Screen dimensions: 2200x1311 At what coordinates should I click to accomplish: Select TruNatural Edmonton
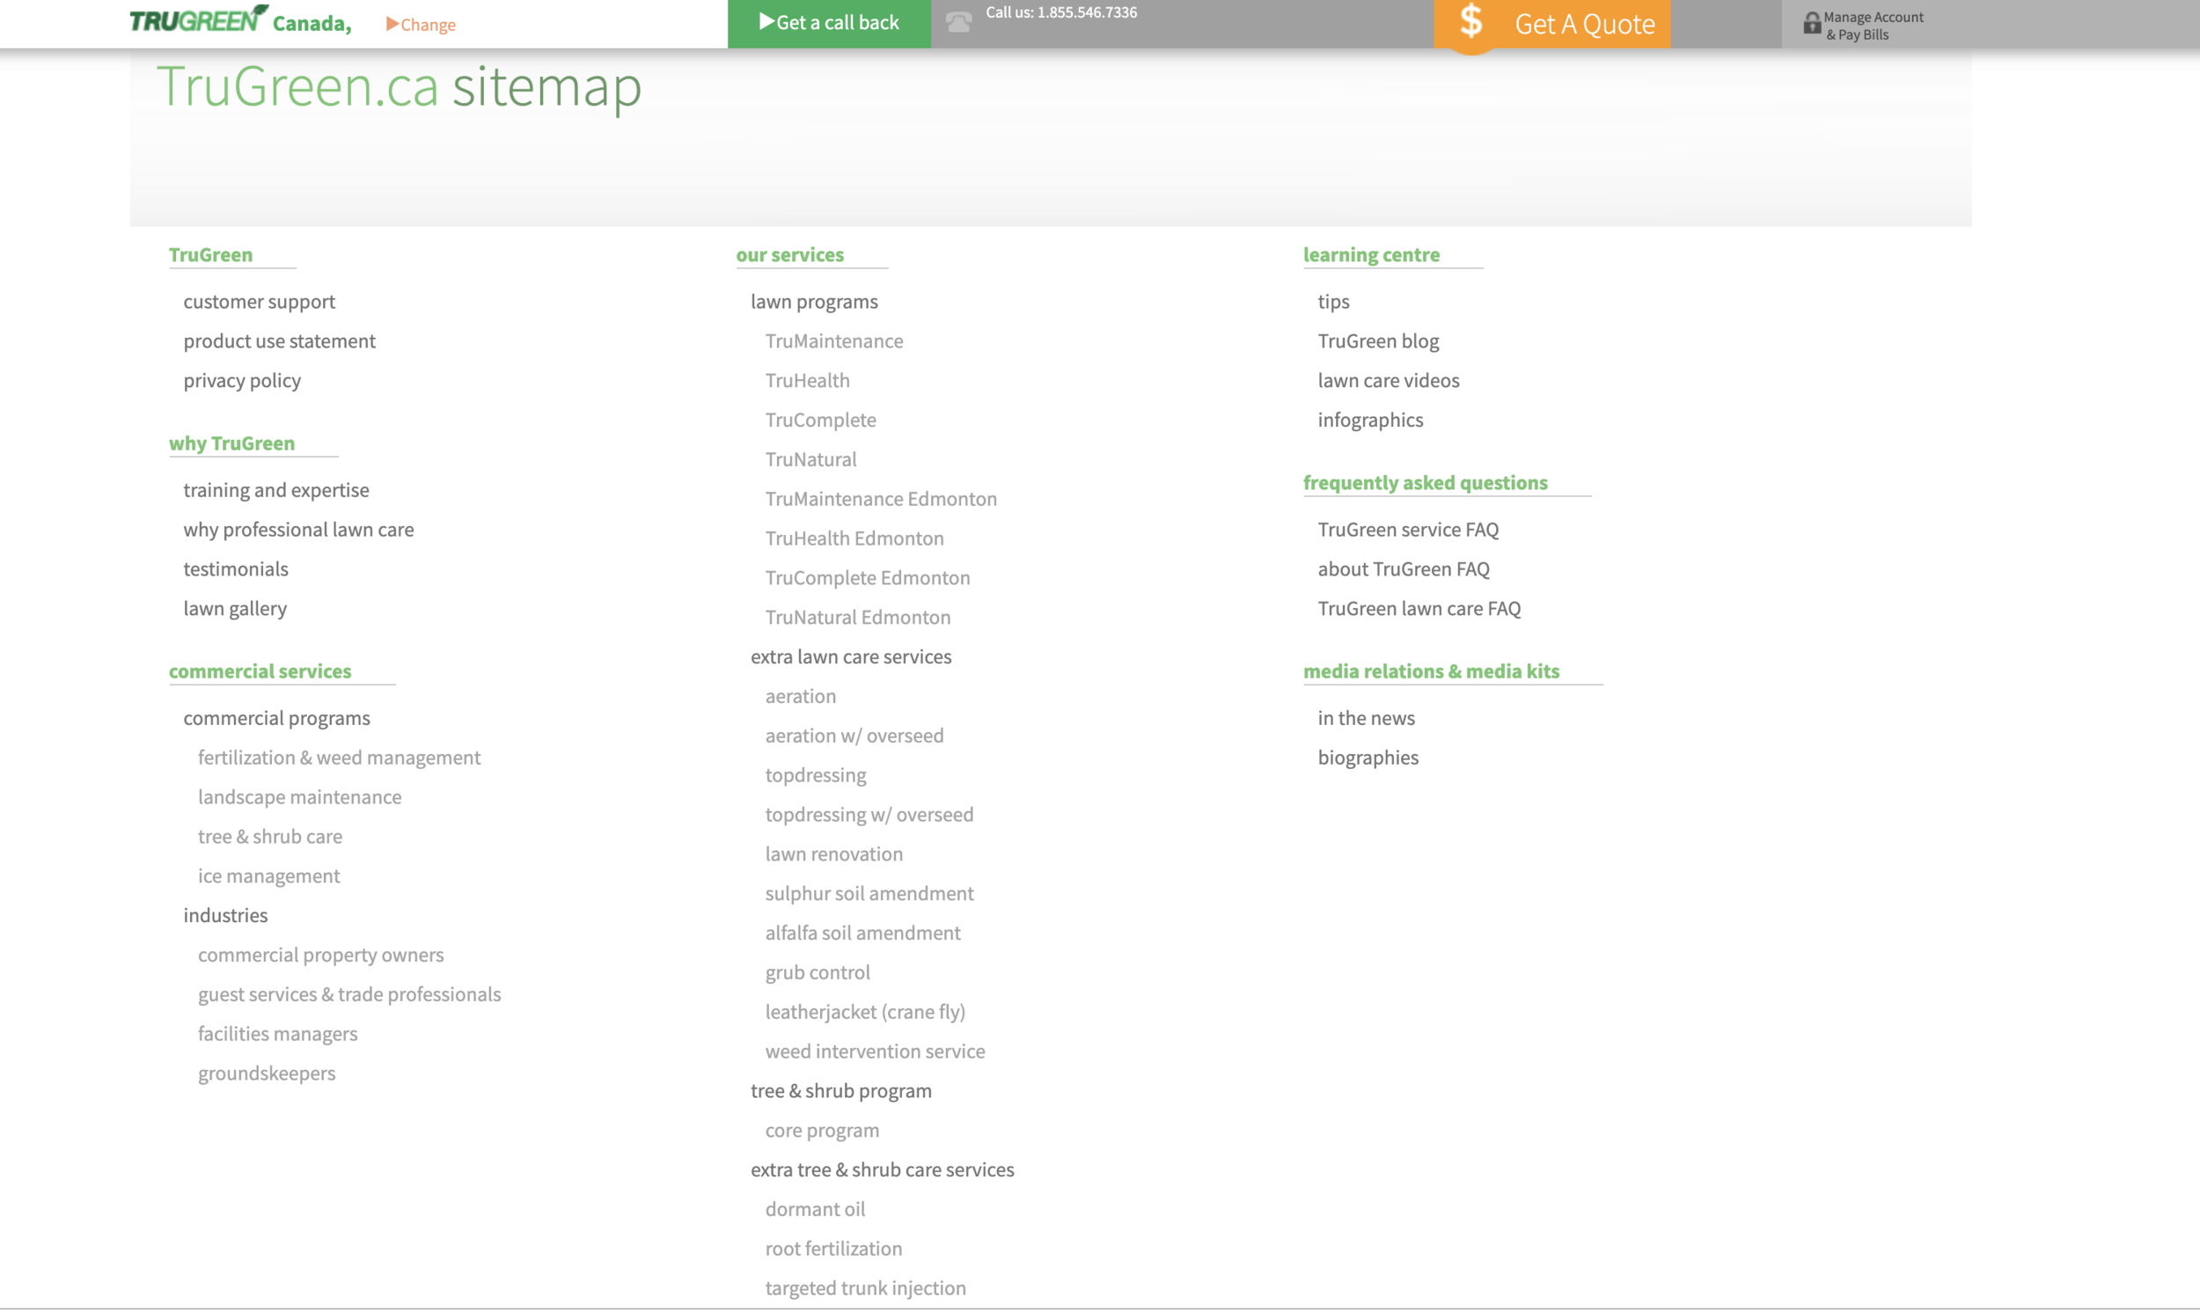(858, 618)
